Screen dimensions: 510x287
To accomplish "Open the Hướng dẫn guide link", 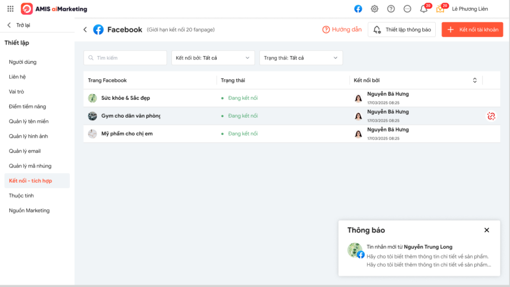I will [x=342, y=29].
